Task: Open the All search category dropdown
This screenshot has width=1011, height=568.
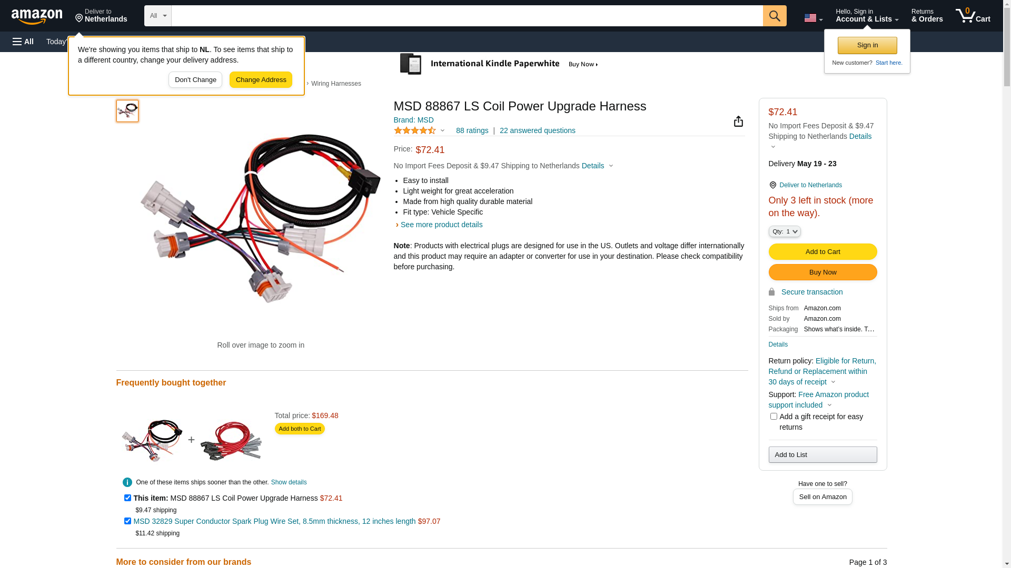Action: (157, 16)
